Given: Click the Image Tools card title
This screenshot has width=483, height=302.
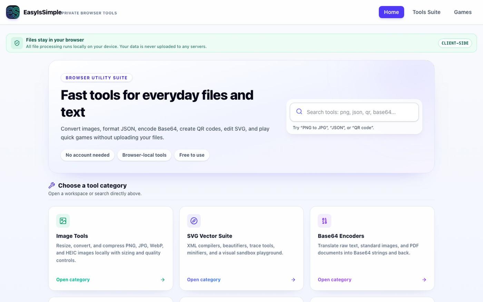Looking at the screenshot, I should tap(72, 236).
